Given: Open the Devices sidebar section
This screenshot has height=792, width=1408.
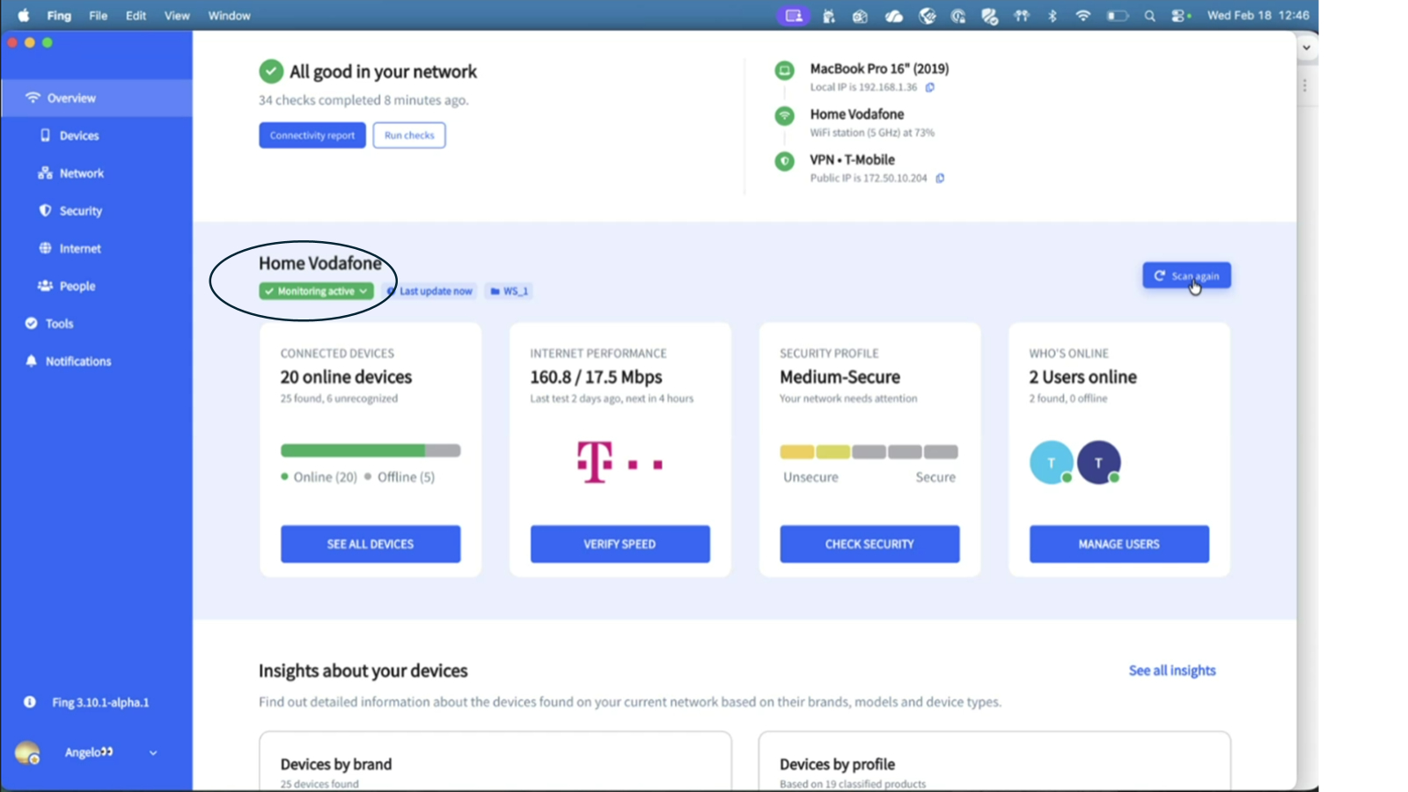Looking at the screenshot, I should click(x=78, y=136).
